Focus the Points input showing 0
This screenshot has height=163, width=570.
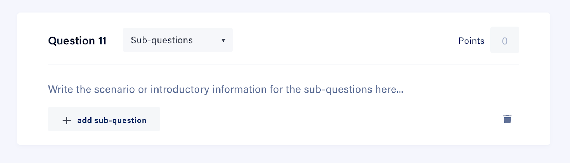pos(504,40)
